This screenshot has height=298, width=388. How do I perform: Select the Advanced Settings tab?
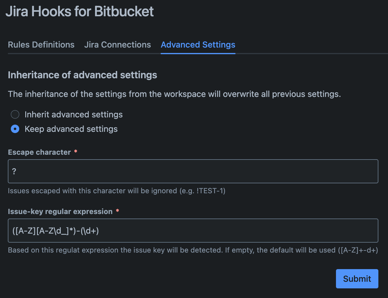198,45
